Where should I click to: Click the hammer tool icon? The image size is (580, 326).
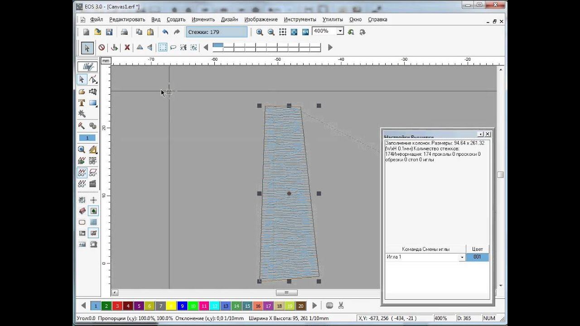tap(82, 126)
